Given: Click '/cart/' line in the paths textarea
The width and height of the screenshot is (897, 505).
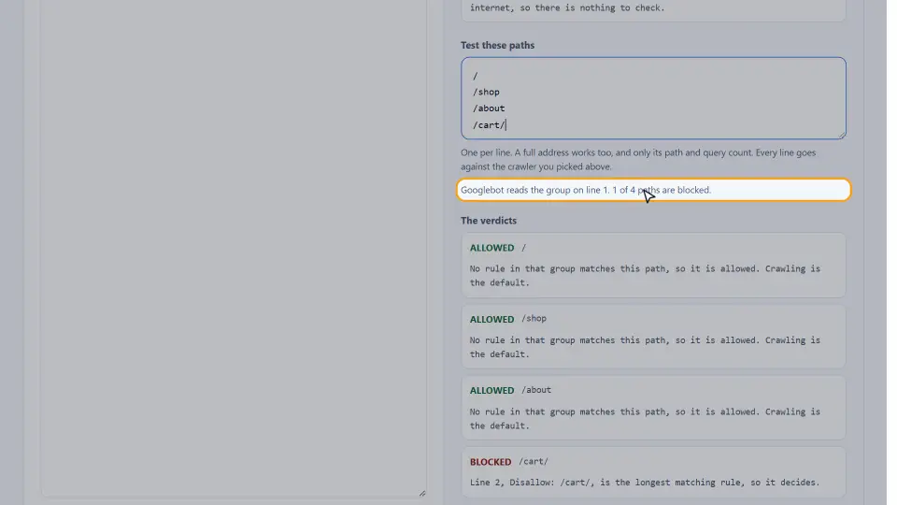Looking at the screenshot, I should click(x=489, y=124).
